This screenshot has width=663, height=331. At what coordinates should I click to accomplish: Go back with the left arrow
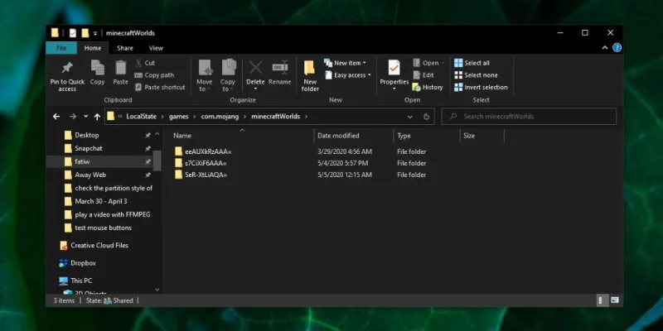coord(56,117)
